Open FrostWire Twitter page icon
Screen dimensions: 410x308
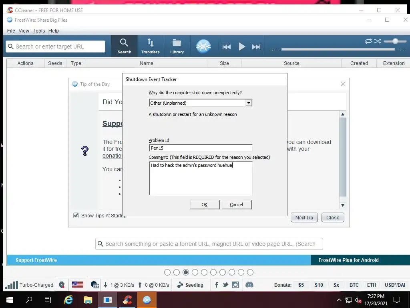pyautogui.click(x=225, y=285)
